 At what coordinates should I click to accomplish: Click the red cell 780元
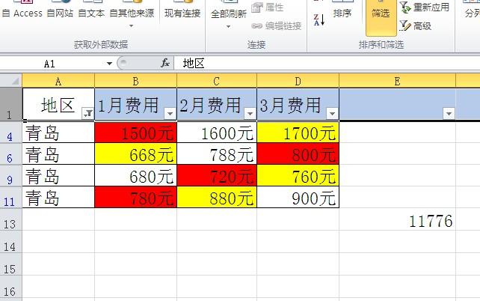pos(135,198)
